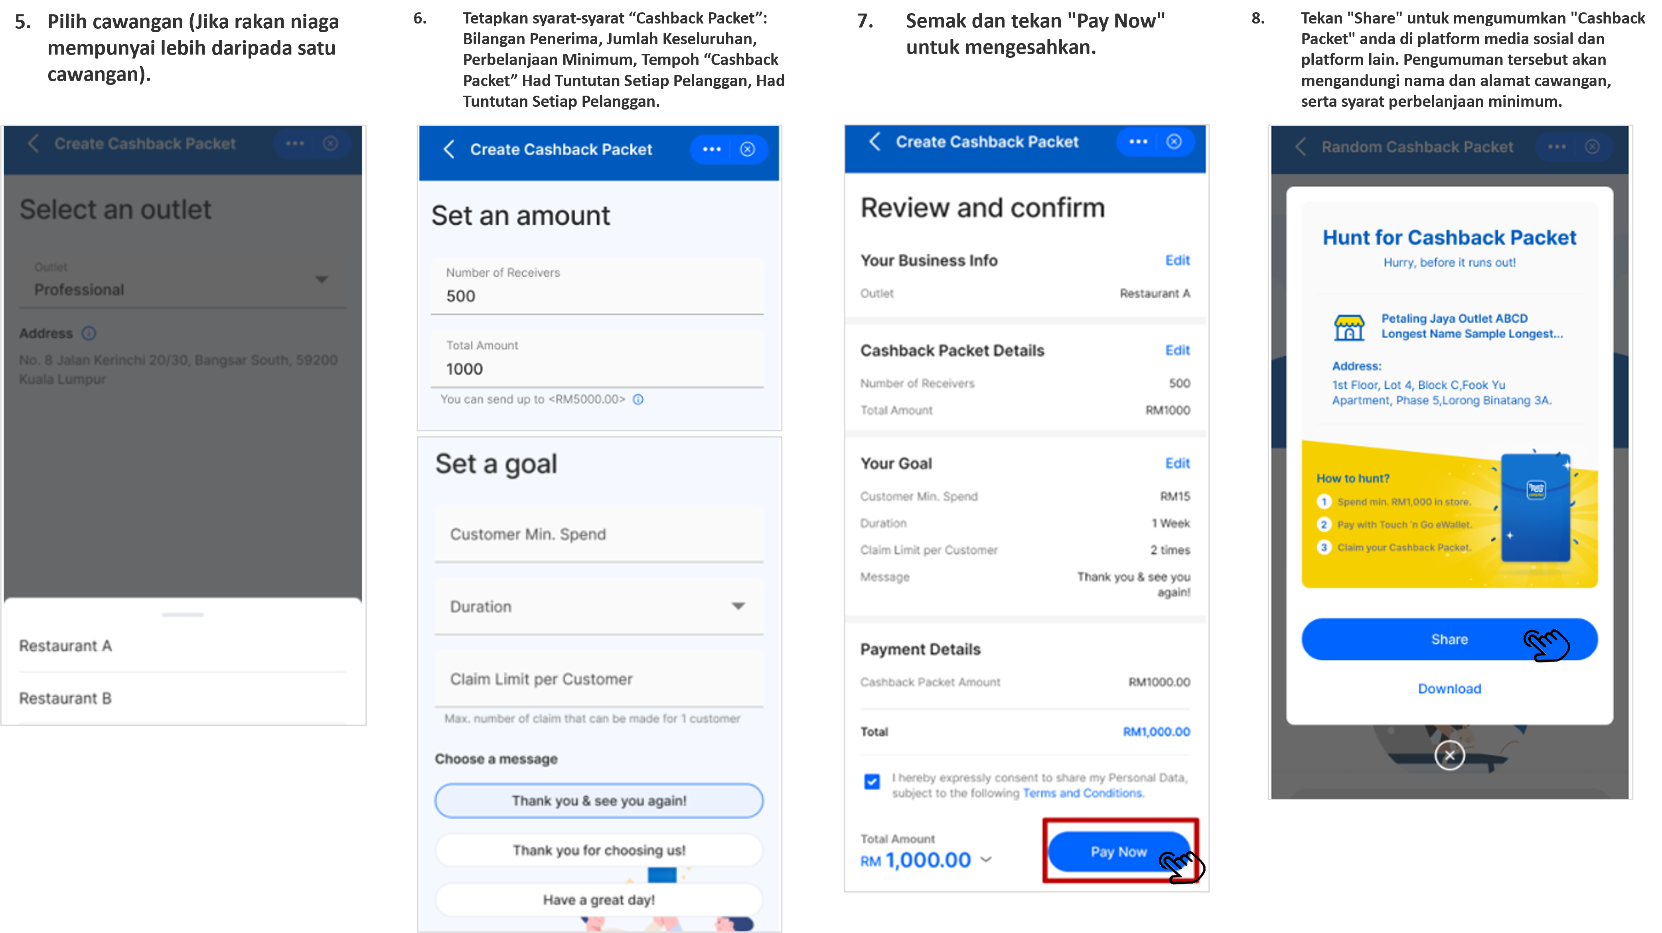1662x933 pixels.
Task: Expand the Duration dropdown
Action: 599,606
